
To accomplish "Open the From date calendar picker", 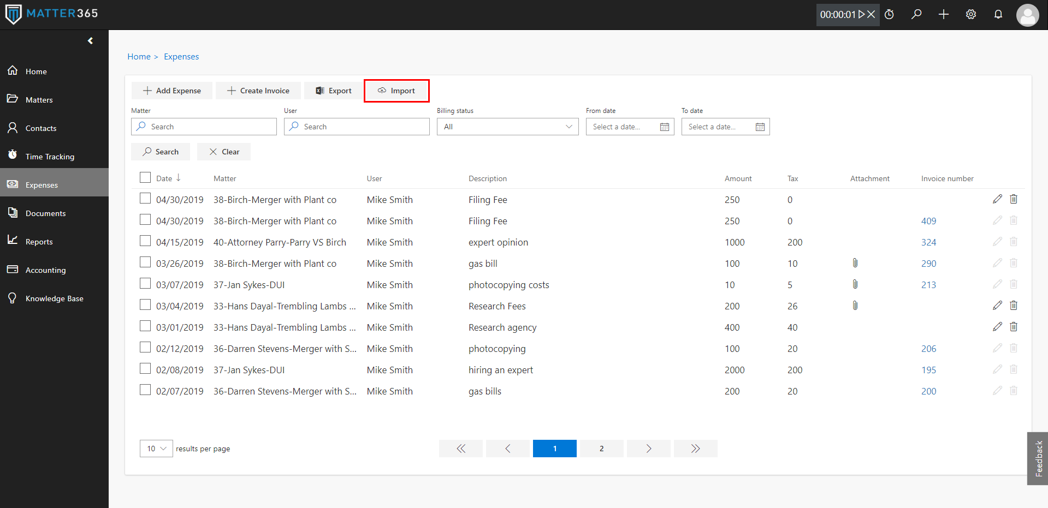I will tap(664, 127).
